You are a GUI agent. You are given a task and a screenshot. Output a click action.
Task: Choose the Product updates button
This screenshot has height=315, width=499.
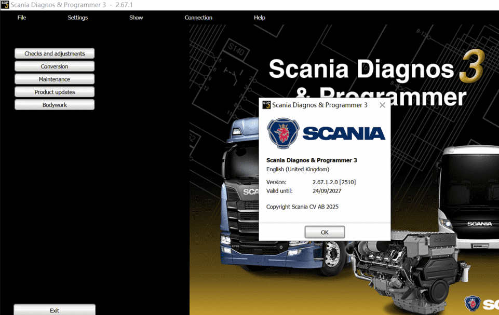[x=55, y=92]
